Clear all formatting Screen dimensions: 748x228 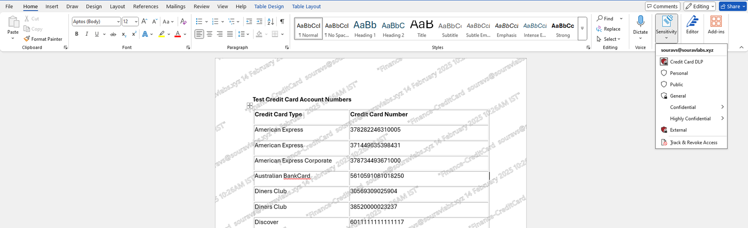point(183,21)
